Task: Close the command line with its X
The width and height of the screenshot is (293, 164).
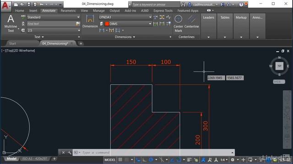Action: click(x=63, y=153)
